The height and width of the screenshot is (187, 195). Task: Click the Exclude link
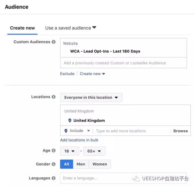67,74
